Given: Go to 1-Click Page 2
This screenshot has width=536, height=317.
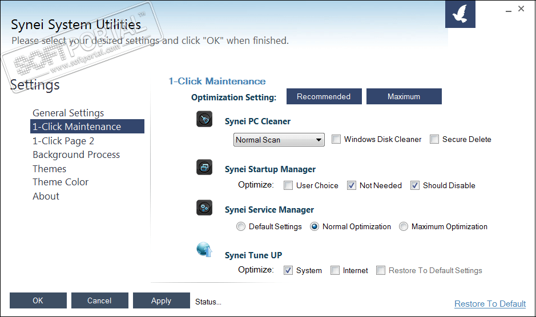Looking at the screenshot, I should coord(63,141).
